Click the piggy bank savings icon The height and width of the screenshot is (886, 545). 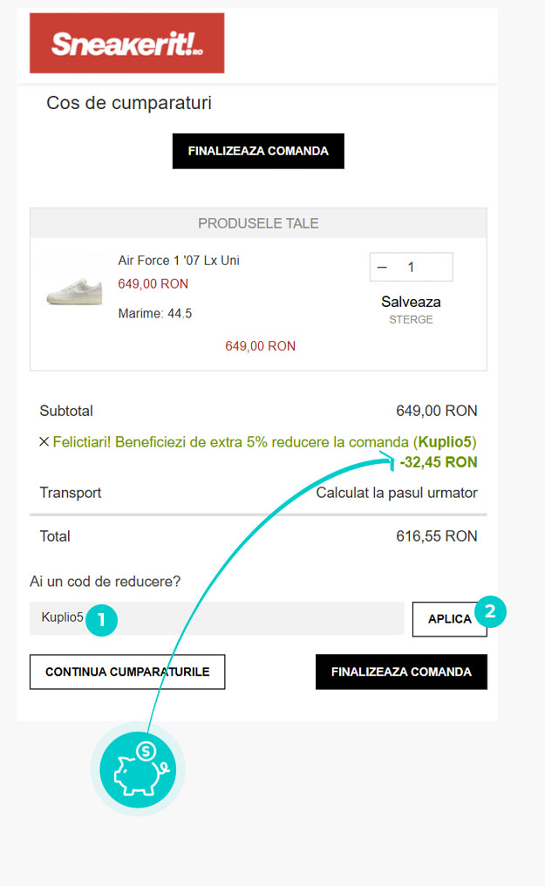tap(138, 768)
